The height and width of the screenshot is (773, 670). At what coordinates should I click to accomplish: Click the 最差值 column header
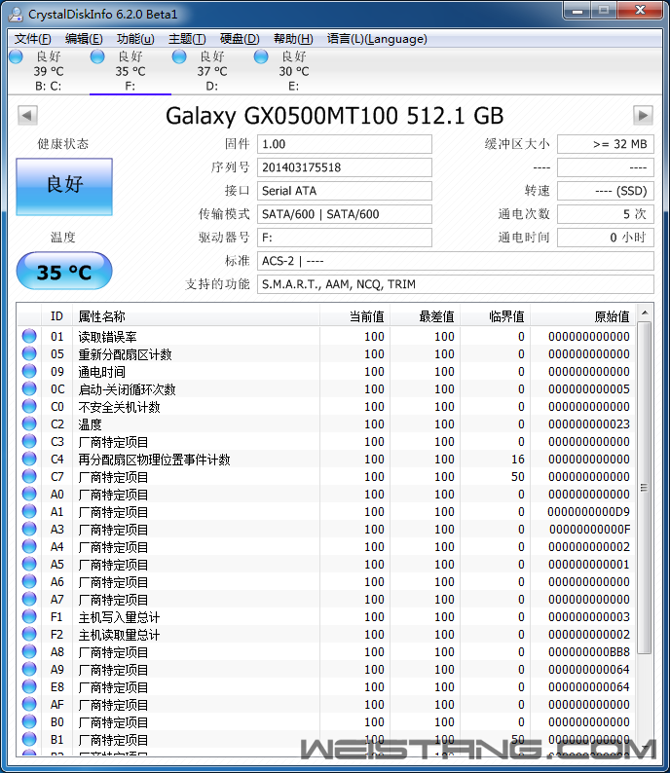coord(425,316)
